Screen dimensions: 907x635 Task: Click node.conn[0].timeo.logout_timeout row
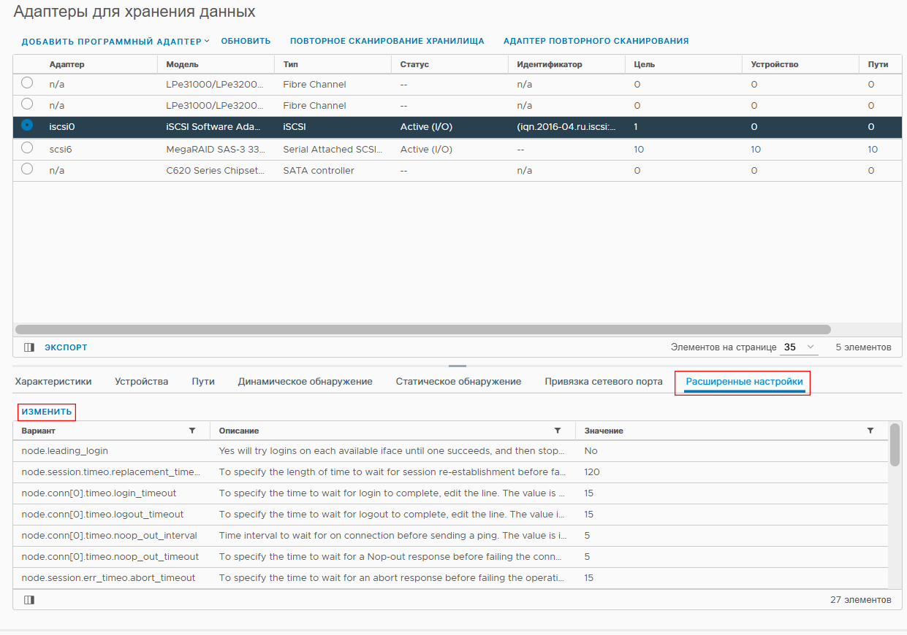click(x=450, y=515)
